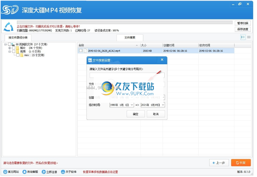257x177 pixels.
Task: Tick checkbox for 2040-02-06_0628_ACA2.mp4
Action: (81, 51)
